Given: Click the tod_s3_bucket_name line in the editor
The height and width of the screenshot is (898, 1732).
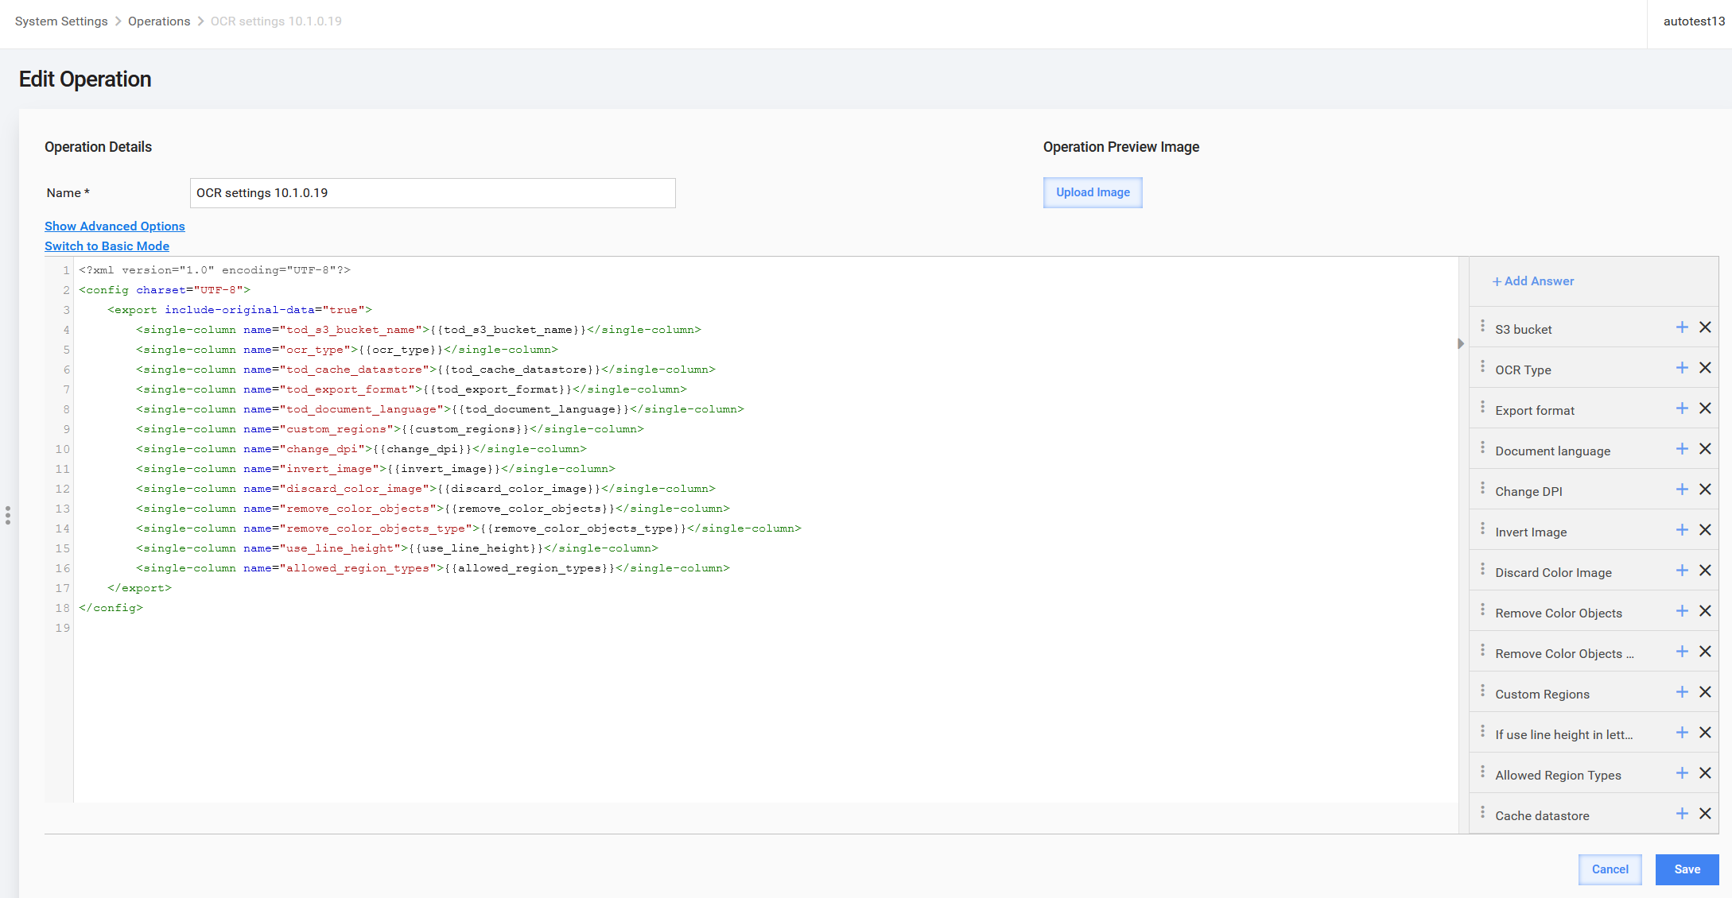Looking at the screenshot, I should click(418, 330).
